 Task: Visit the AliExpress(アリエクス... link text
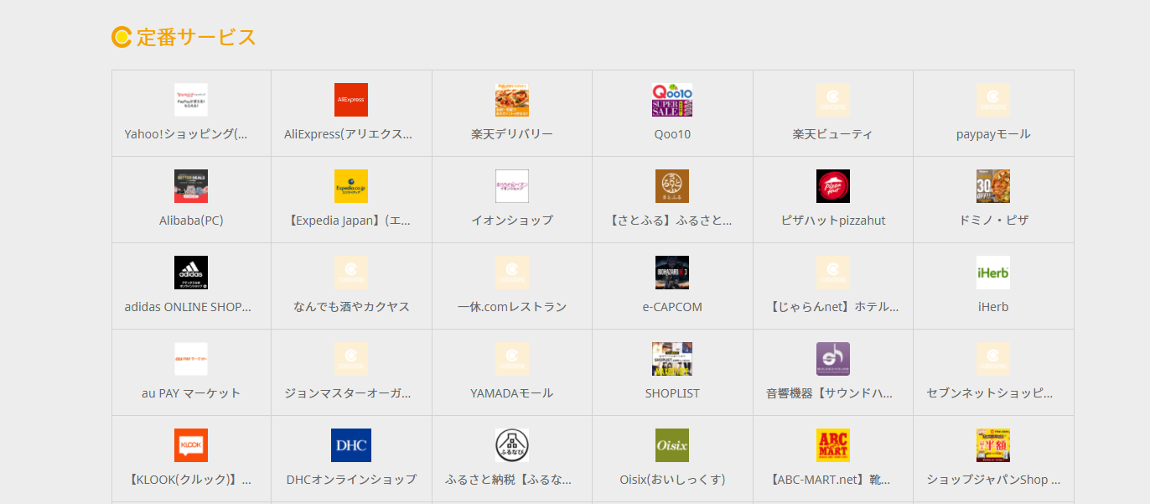point(348,134)
